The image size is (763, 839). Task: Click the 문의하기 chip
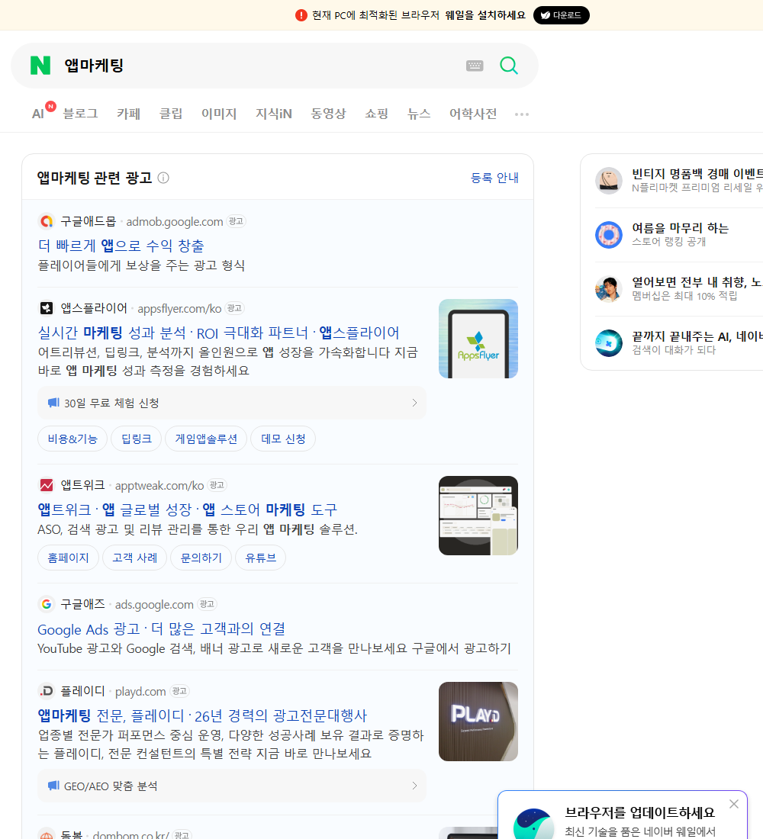click(201, 558)
